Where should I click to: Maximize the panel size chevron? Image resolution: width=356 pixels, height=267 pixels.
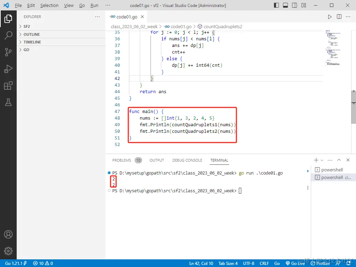[339, 160]
